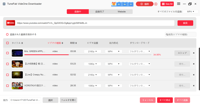Open 2160p quality dropdown for Creepy Nuts

[92, 75]
